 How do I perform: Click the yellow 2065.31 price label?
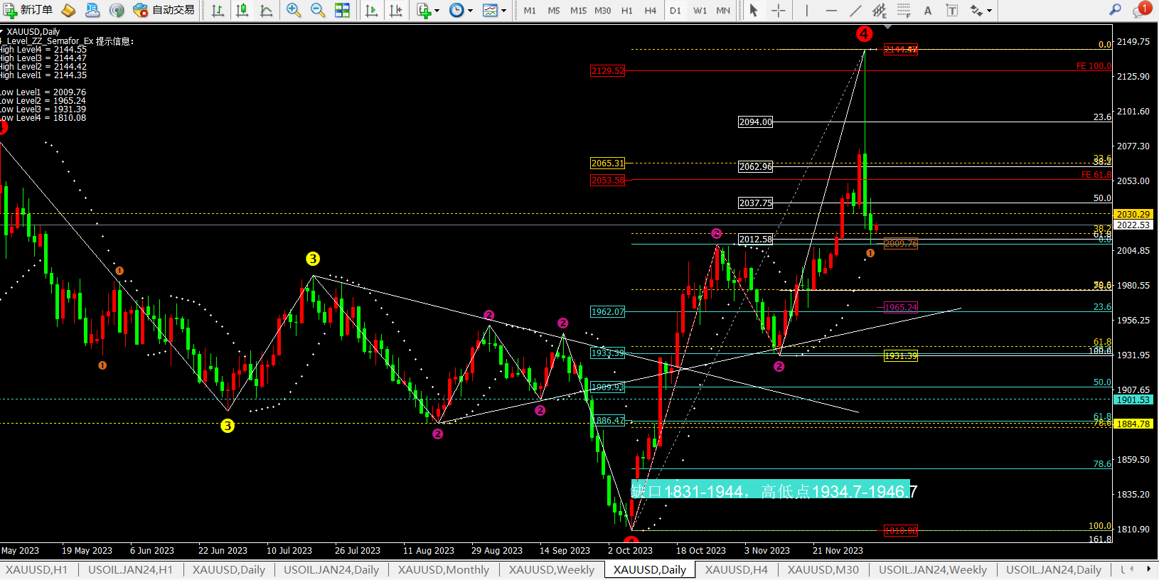tap(608, 163)
